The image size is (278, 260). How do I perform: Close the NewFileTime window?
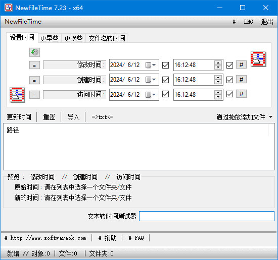265,8
